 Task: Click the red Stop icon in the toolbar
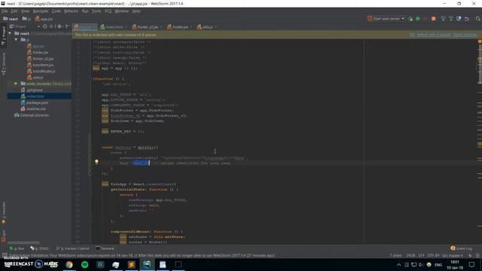(x=434, y=19)
